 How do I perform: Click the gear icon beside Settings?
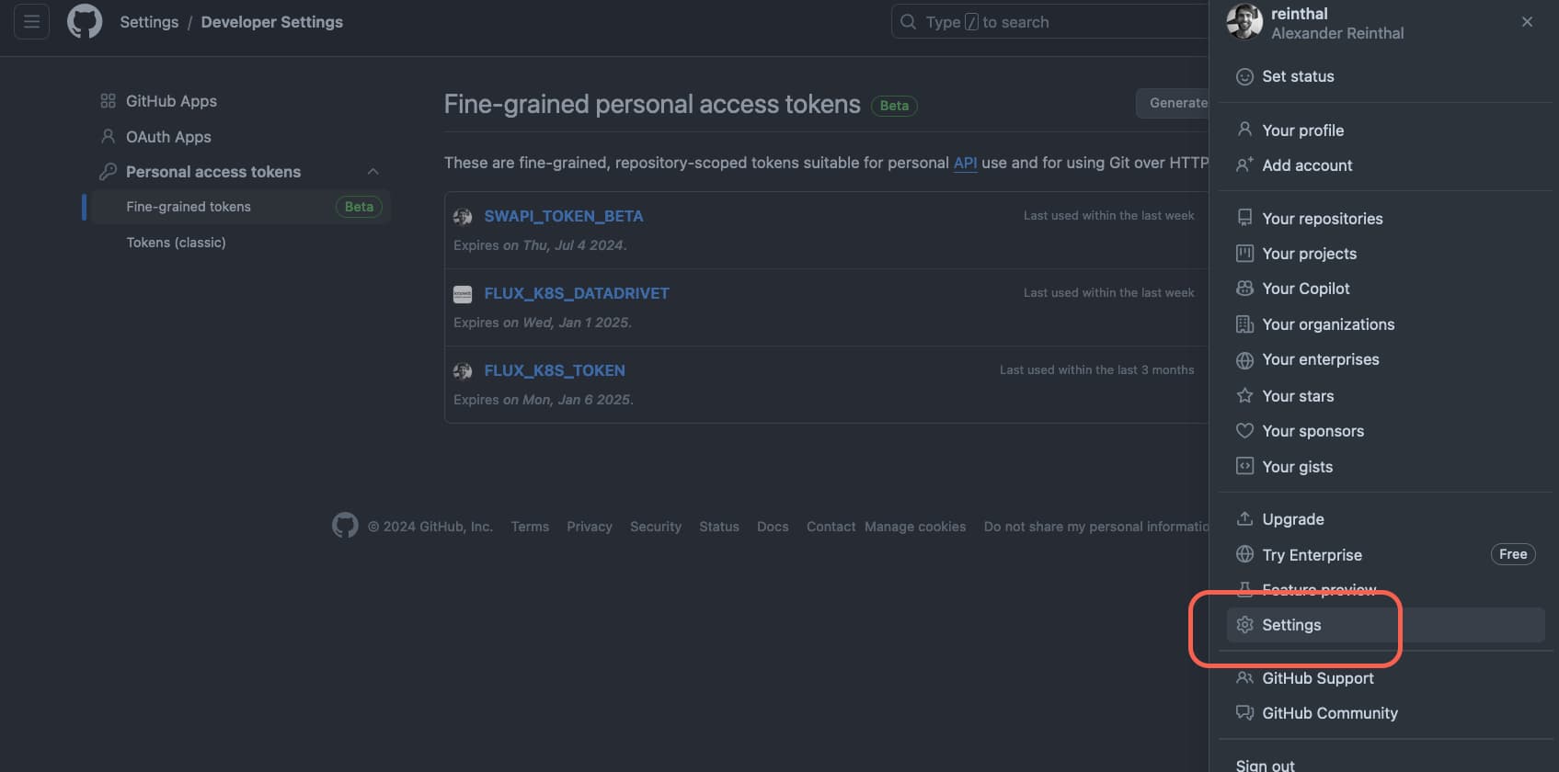1244,625
